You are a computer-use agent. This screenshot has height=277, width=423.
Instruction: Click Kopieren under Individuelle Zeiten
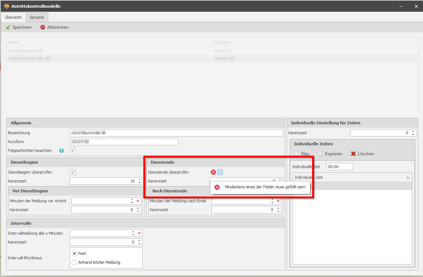point(330,154)
